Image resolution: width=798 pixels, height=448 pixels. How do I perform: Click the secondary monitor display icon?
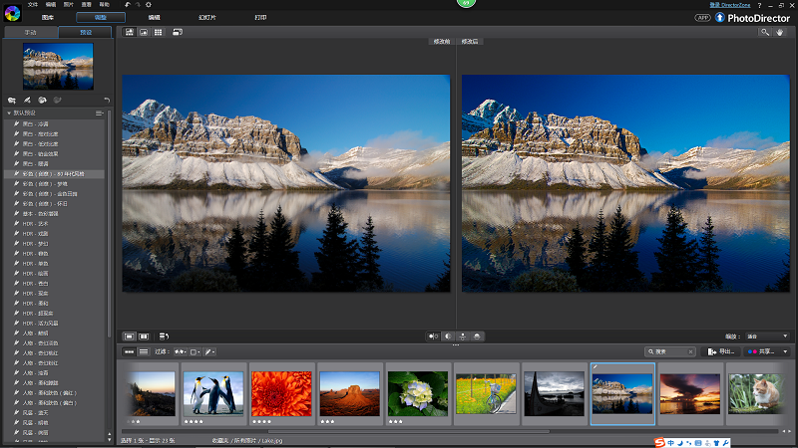(x=177, y=32)
